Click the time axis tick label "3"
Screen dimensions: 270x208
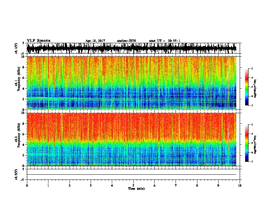coord(91,186)
